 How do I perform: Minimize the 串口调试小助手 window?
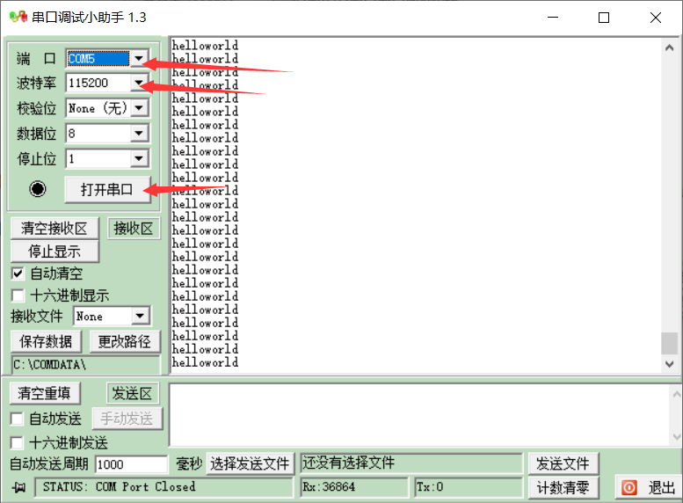pos(553,18)
